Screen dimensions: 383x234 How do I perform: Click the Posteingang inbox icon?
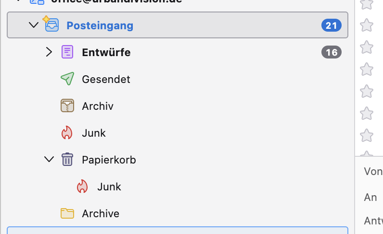pos(51,25)
